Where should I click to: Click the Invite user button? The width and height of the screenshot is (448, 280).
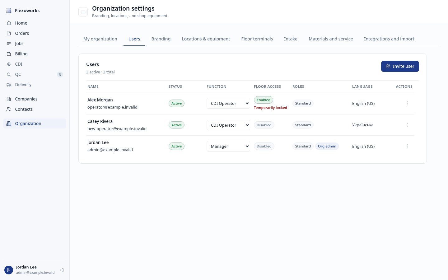tap(400, 66)
